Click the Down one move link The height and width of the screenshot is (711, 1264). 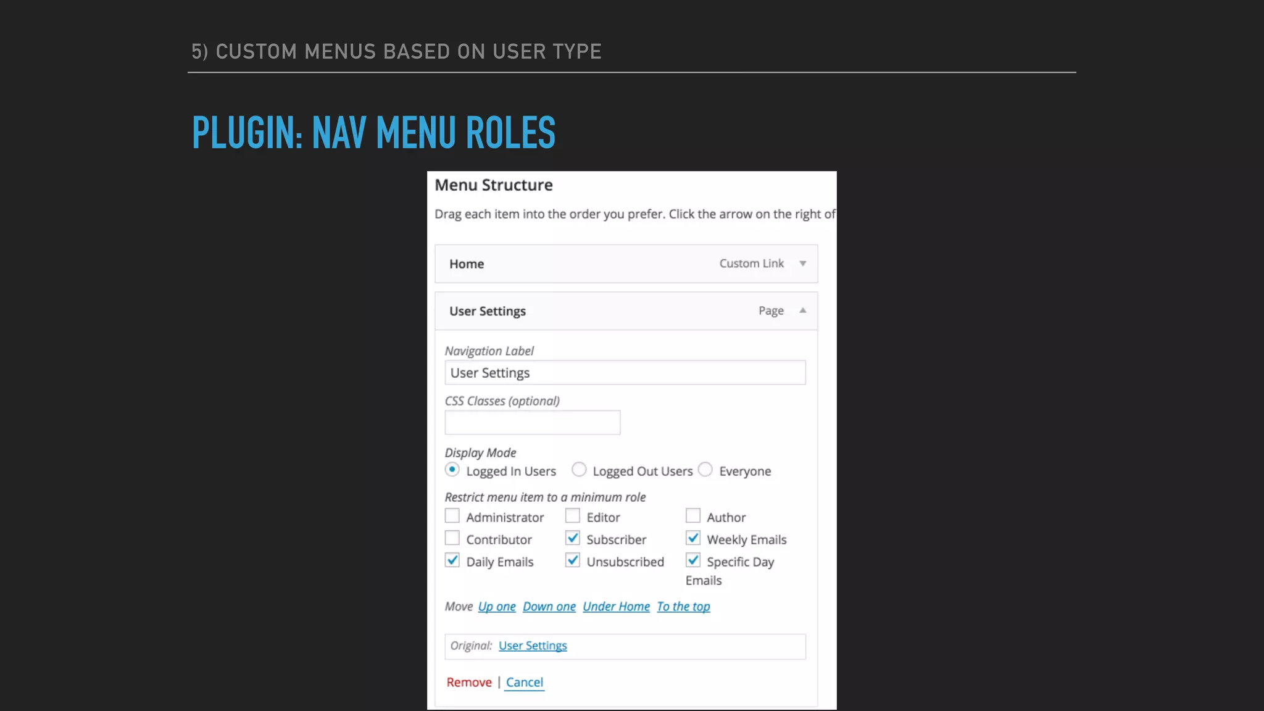tap(549, 607)
